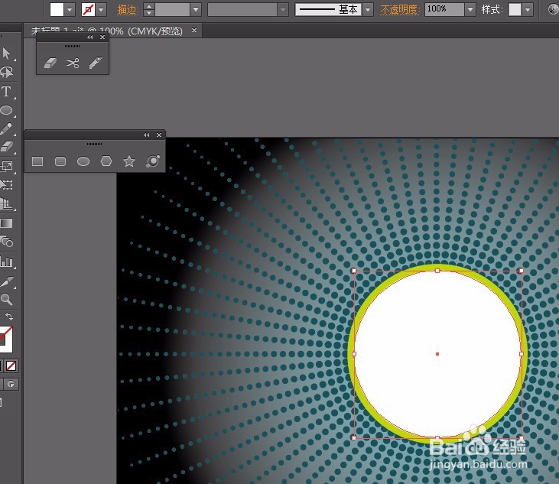Screen dimensions: 559x484
Task: Click the stroke none swatch in control bar
Action: (x=88, y=10)
